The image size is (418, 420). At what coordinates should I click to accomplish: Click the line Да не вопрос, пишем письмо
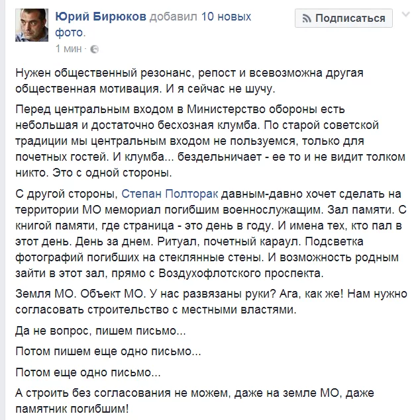[x=101, y=331]
